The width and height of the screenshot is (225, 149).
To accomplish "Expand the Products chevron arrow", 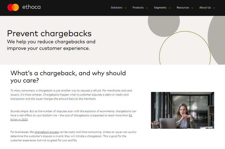I will [x=147, y=8].
